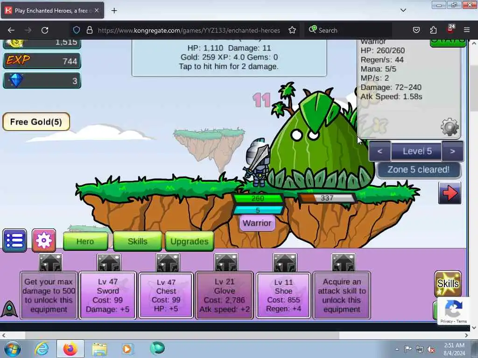Click the tracking protection shield icon

click(77, 30)
